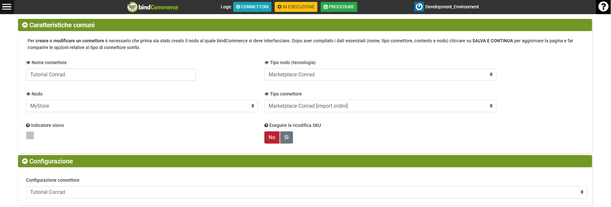Set SKU recoding to No
The image size is (611, 207).
pos(272,137)
